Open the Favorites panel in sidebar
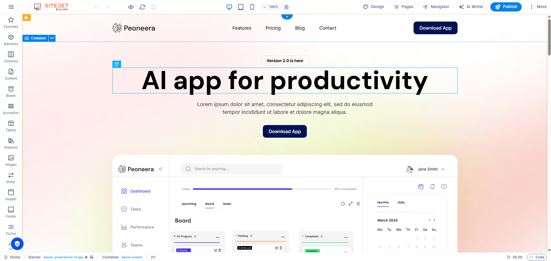The image size is (551, 261). tap(11, 22)
